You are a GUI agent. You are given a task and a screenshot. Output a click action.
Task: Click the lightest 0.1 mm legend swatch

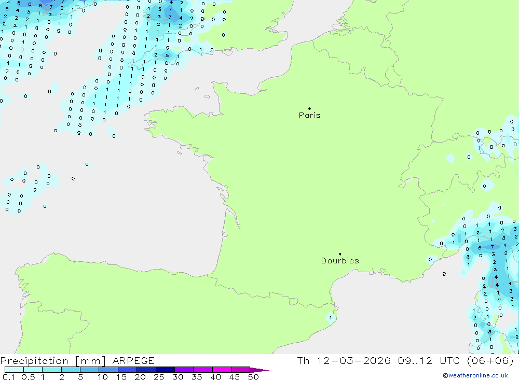[x=14, y=370]
